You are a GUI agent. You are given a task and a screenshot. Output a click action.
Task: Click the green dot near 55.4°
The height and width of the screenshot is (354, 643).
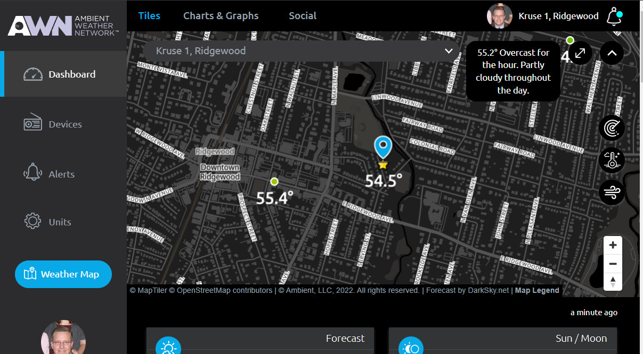coord(274,181)
